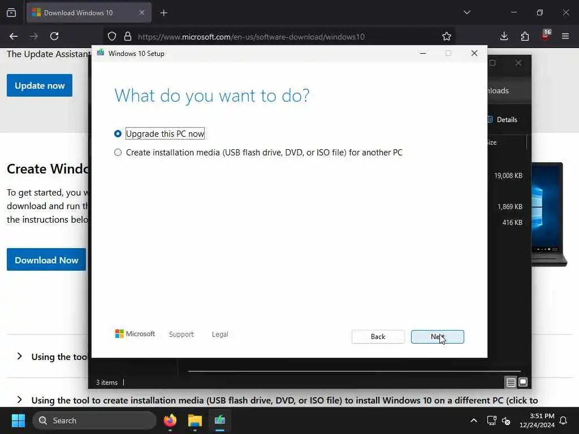
Task: Select the 416 KB file in Explorer
Action: [x=512, y=222]
